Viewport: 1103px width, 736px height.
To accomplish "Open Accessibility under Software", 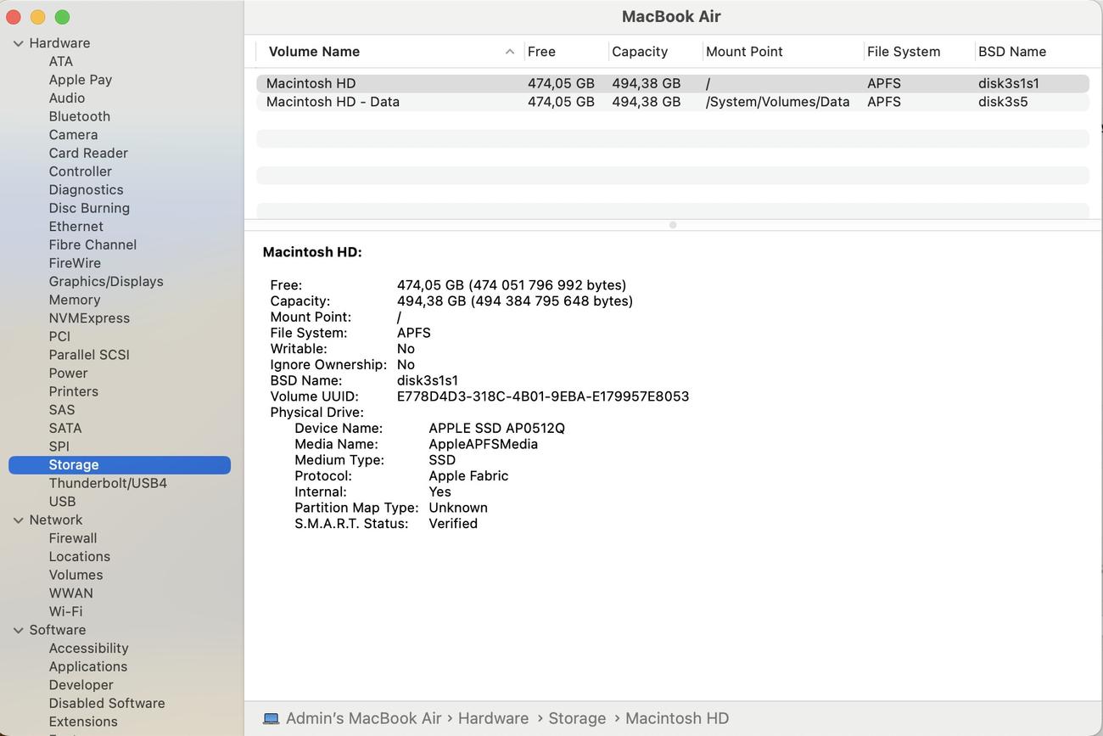I will (89, 649).
